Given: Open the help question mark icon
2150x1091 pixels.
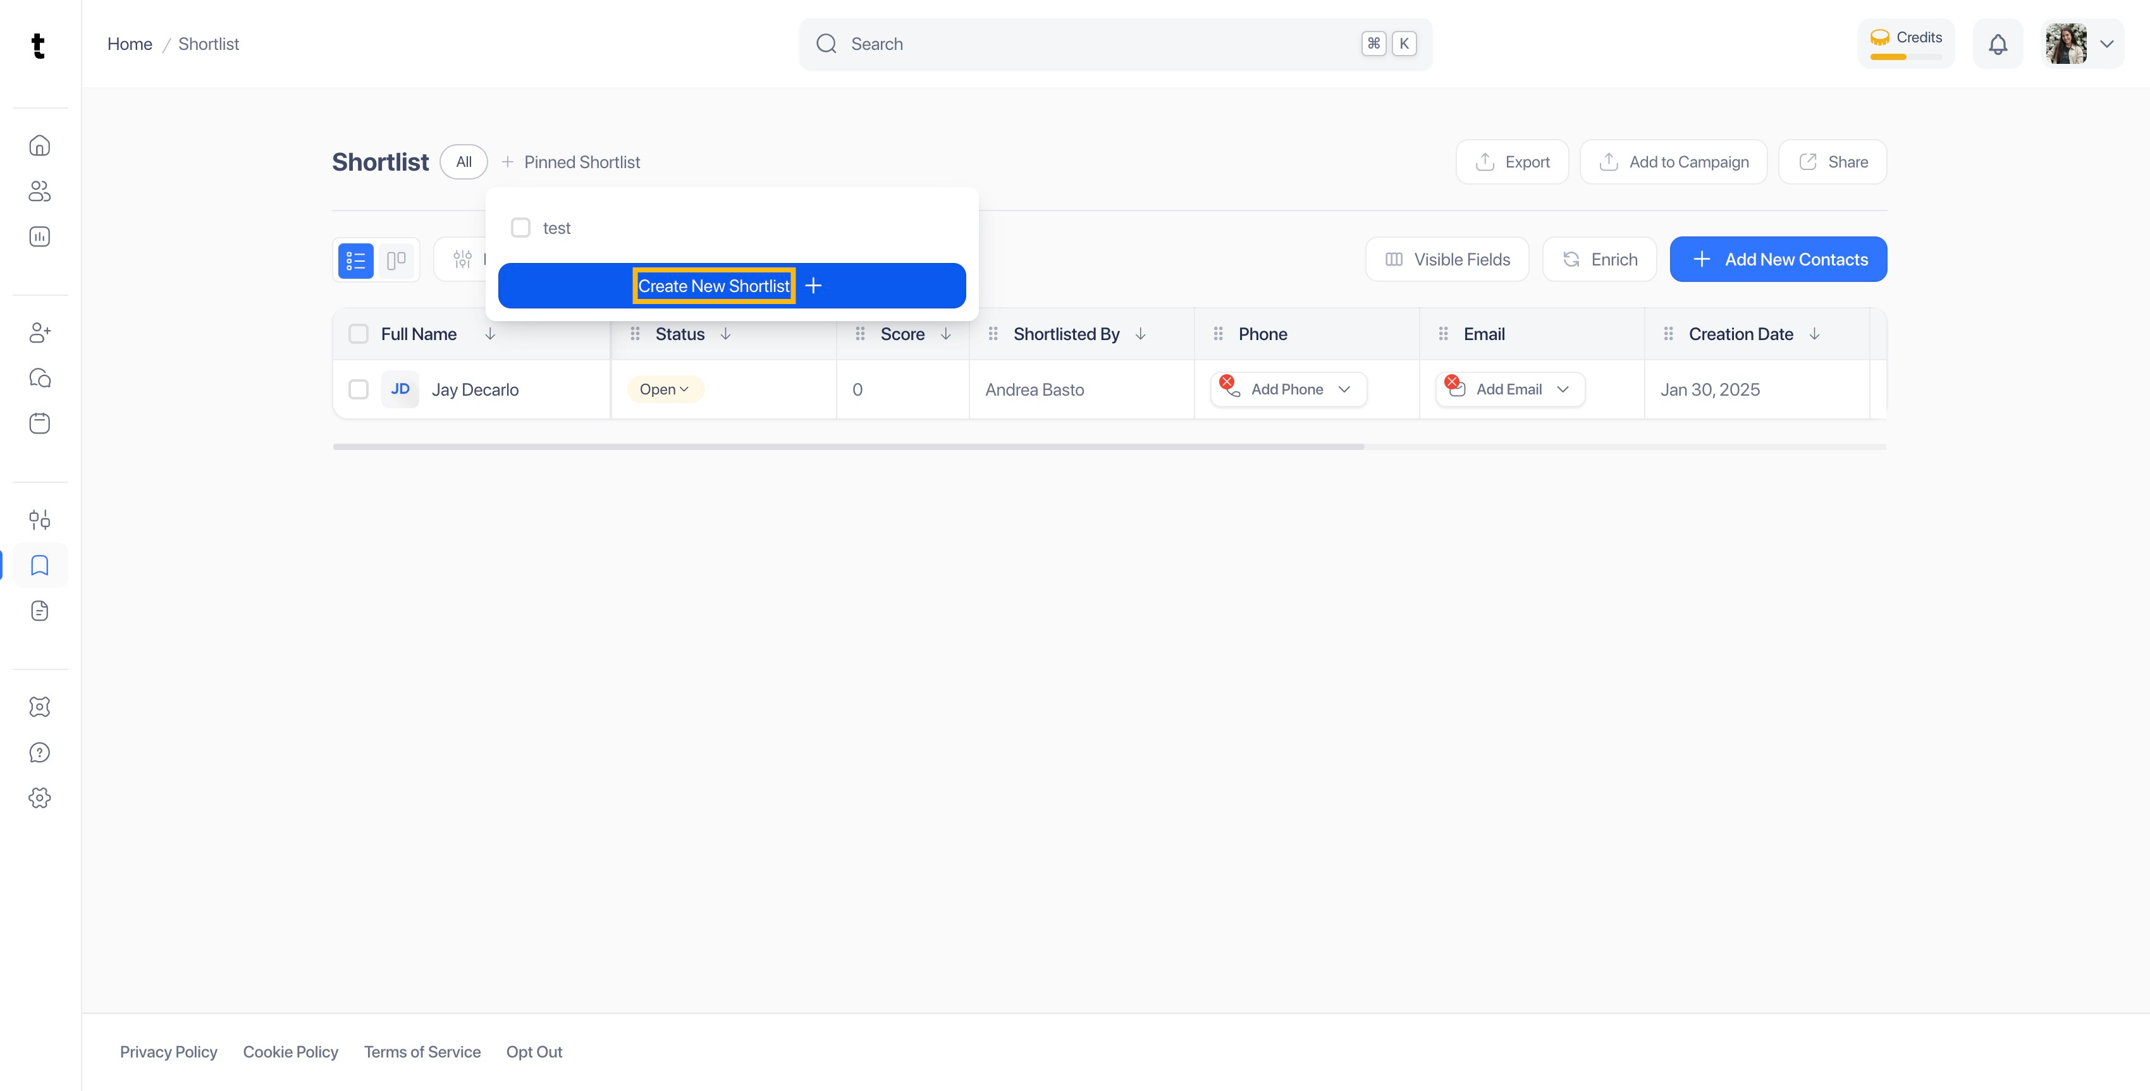Looking at the screenshot, I should [x=39, y=752].
